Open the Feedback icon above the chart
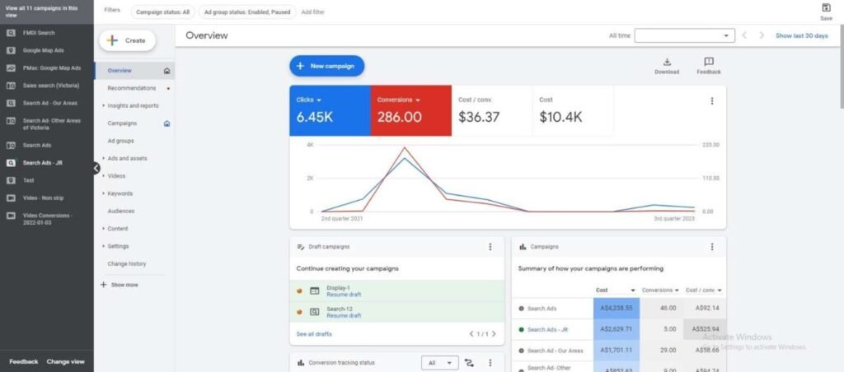Screen dimensions: 844x372 (708, 62)
